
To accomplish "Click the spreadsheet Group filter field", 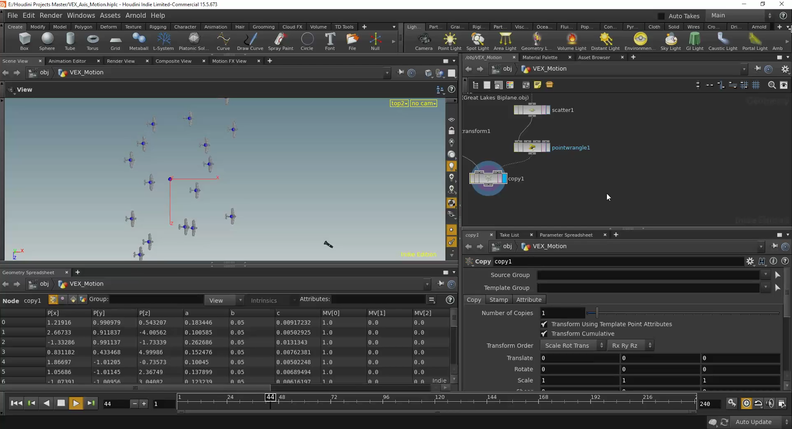I will (x=156, y=299).
